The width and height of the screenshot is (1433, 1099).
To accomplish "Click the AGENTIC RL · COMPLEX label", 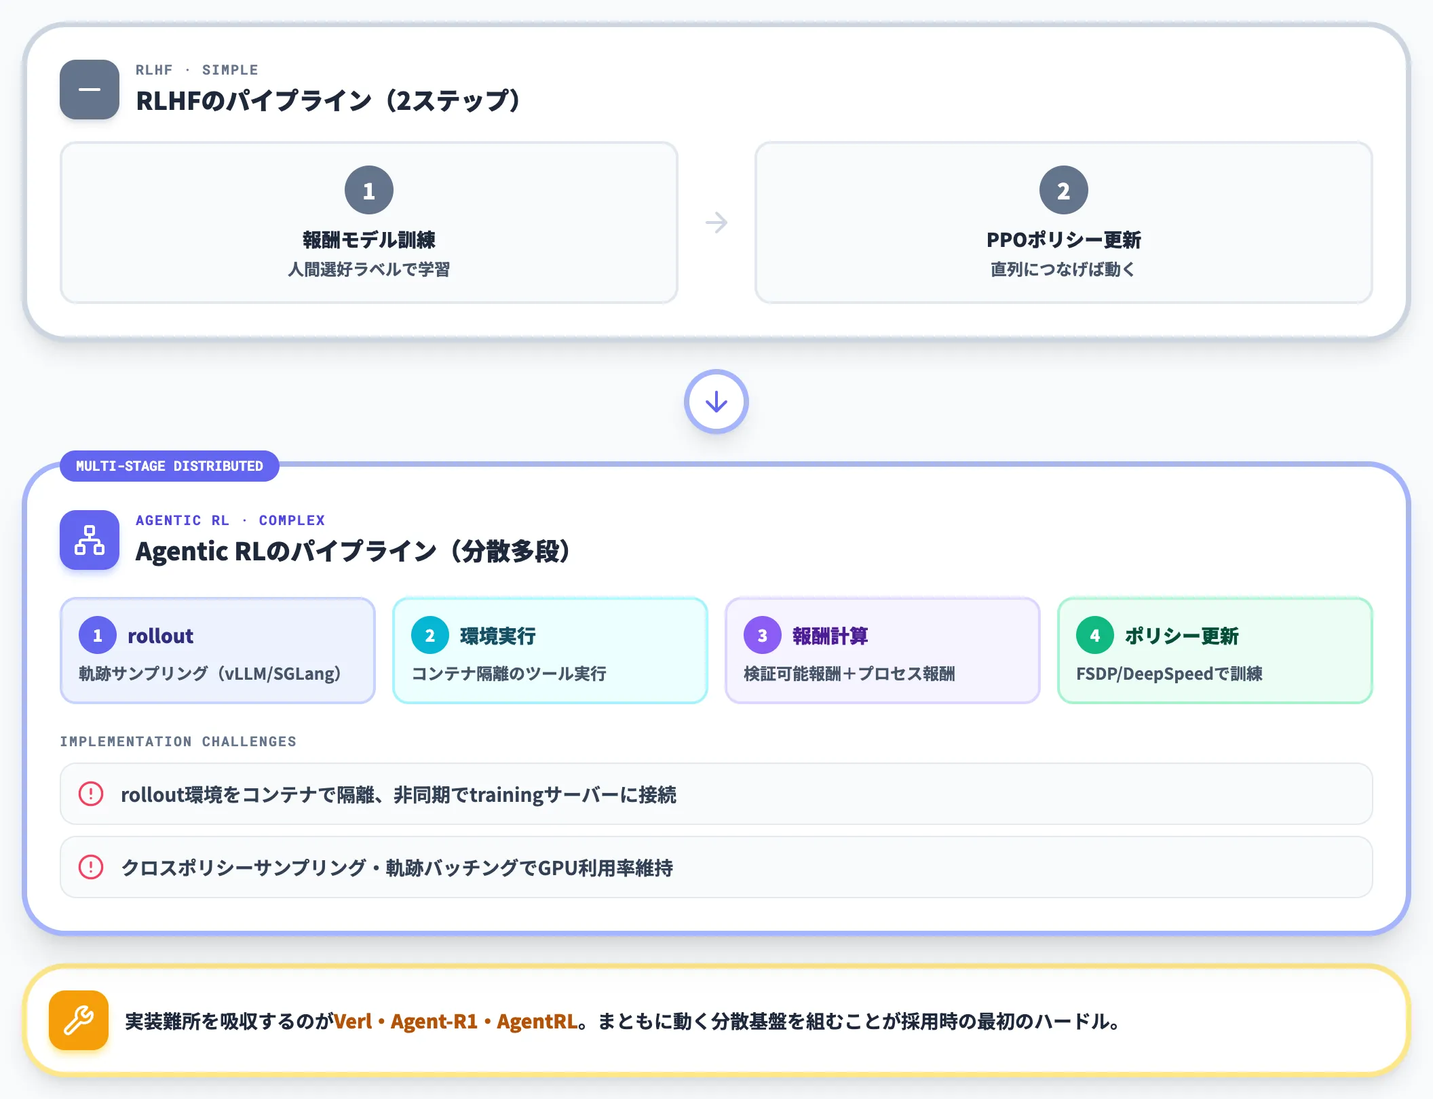I will tap(230, 520).
